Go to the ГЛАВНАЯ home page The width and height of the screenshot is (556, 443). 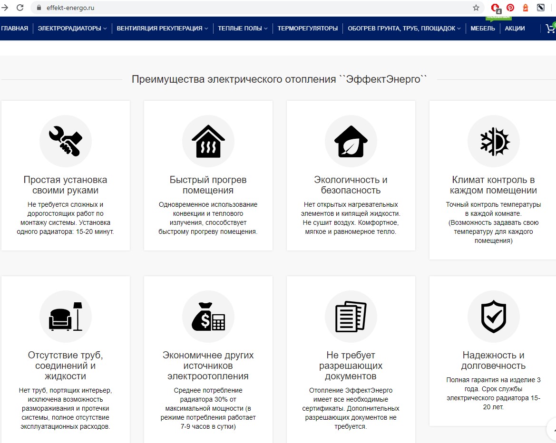pyautogui.click(x=15, y=29)
